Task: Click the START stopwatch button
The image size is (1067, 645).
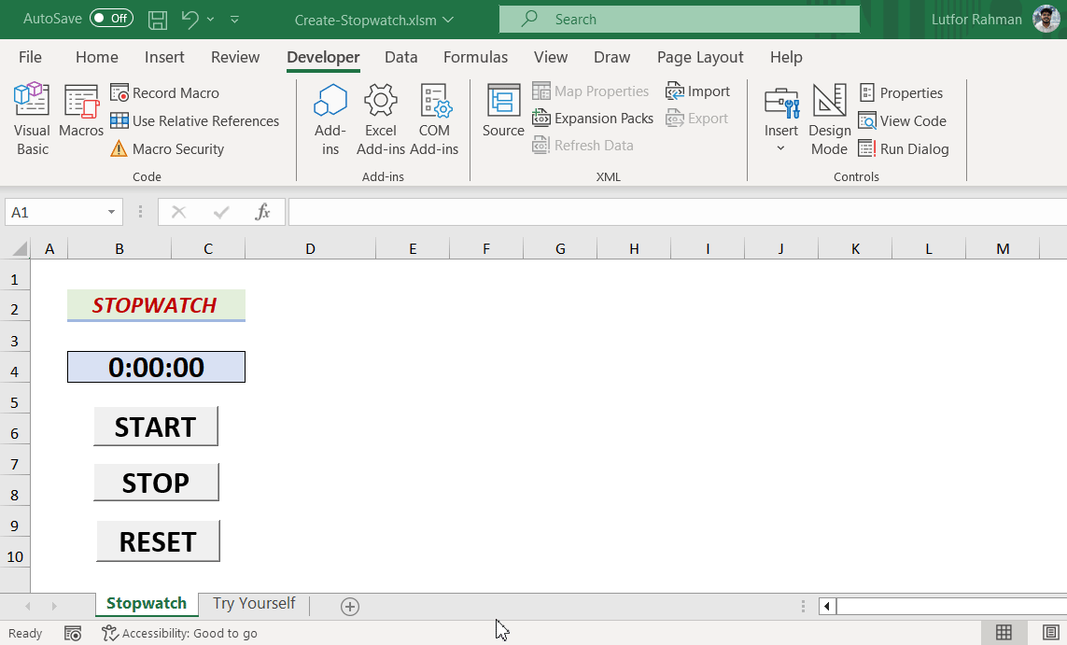Action: 155,427
